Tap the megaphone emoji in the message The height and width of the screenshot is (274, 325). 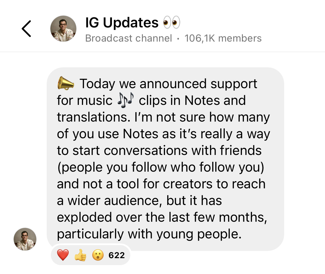(x=66, y=83)
